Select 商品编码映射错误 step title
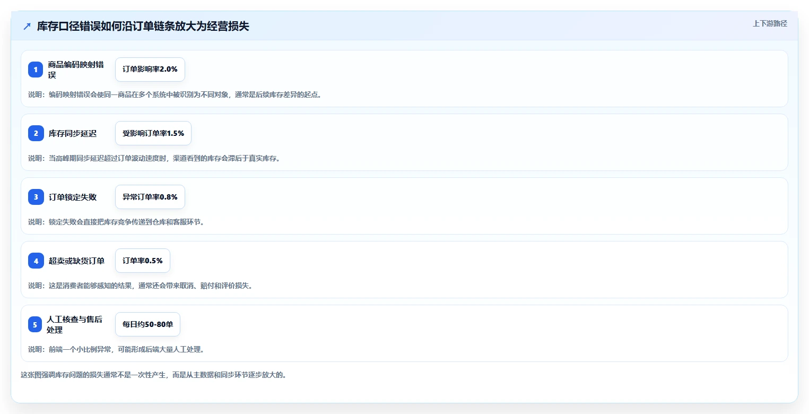 tap(75, 70)
